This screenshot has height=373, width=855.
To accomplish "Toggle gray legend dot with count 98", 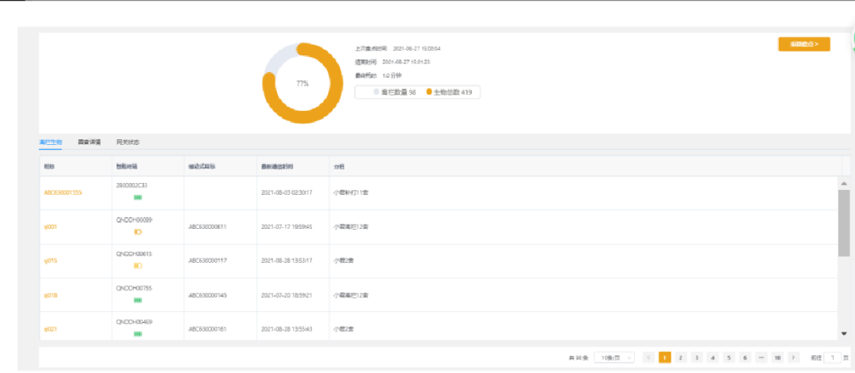I will click(376, 92).
